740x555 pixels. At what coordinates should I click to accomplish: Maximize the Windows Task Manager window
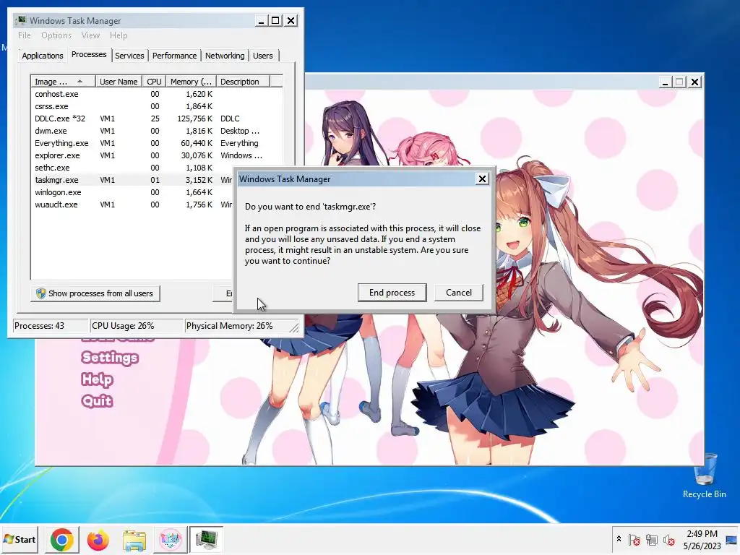[x=275, y=21]
